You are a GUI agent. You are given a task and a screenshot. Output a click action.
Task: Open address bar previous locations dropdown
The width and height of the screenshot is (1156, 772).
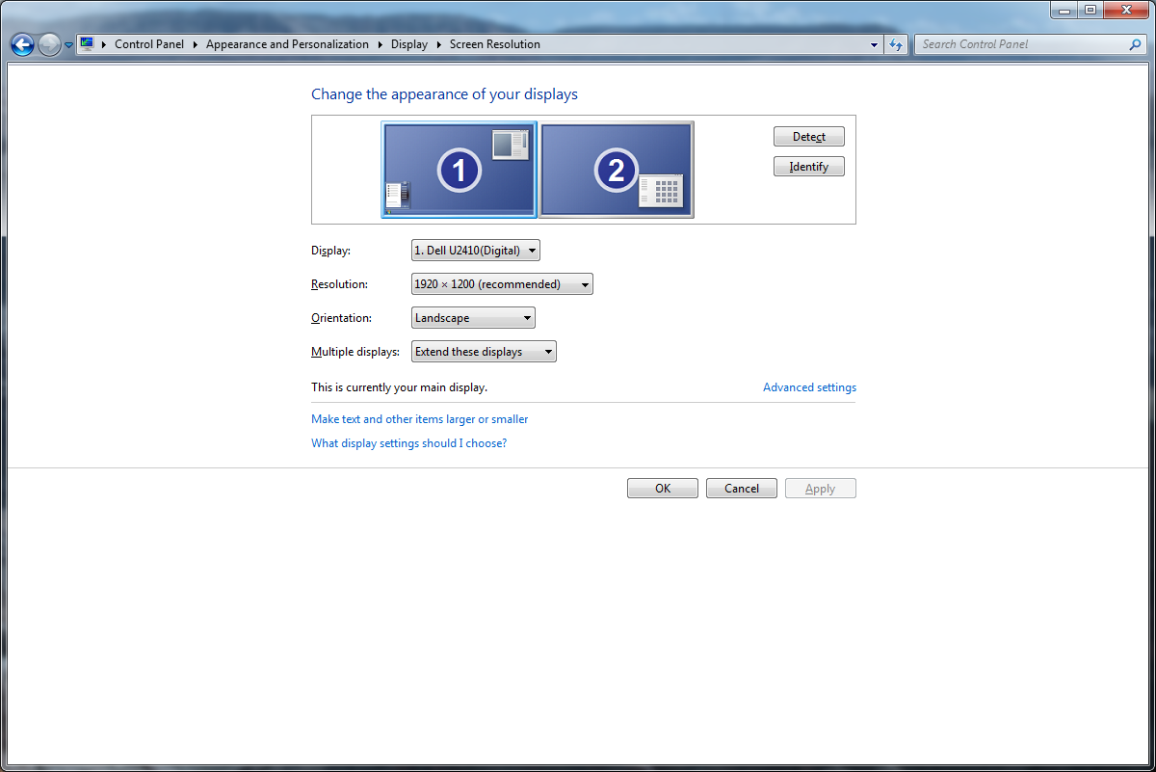pyautogui.click(x=874, y=44)
